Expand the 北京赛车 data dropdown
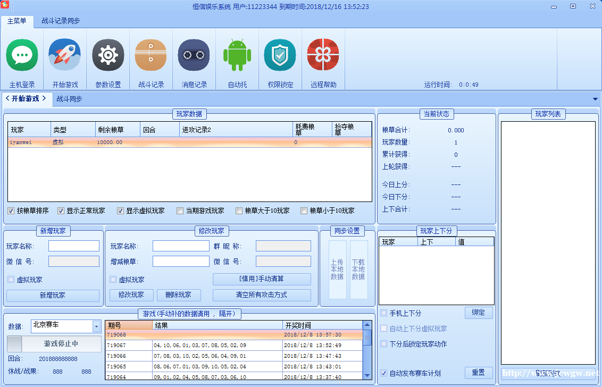 [x=96, y=326]
